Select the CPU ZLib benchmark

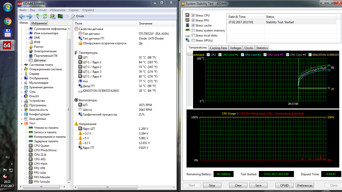(x=40, y=155)
